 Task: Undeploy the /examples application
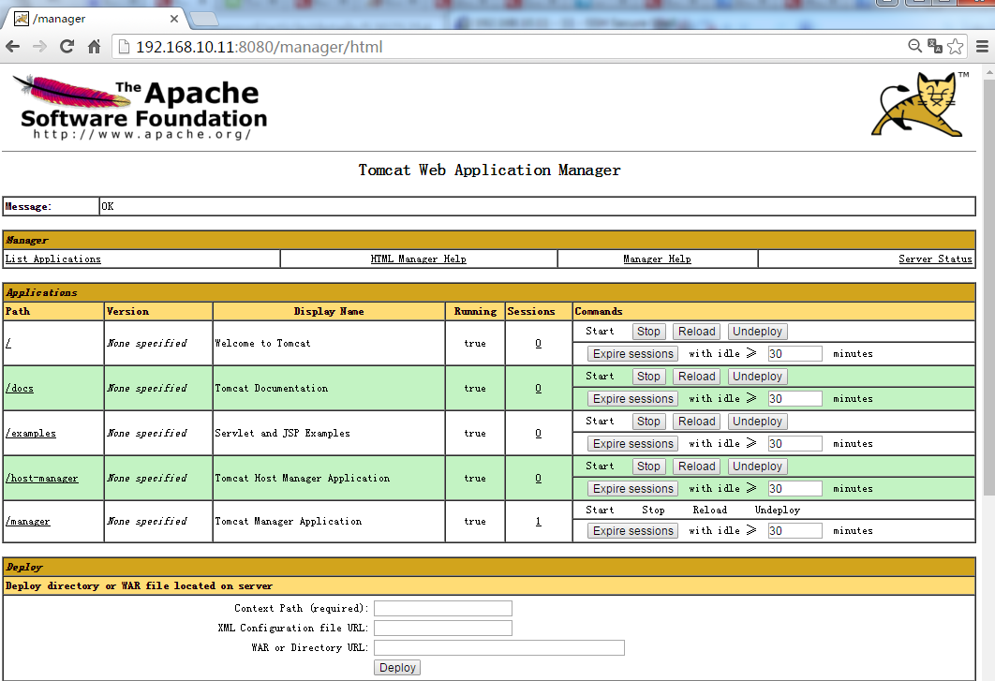(758, 422)
